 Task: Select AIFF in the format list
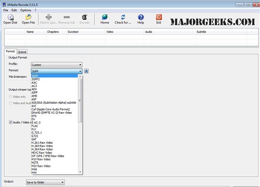54,93
